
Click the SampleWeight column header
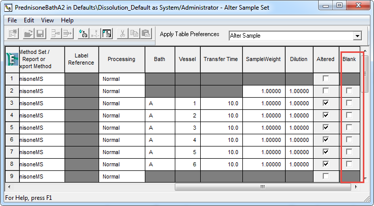click(264, 60)
